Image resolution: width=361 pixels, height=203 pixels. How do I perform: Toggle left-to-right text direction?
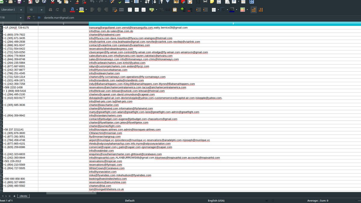(254, 10)
